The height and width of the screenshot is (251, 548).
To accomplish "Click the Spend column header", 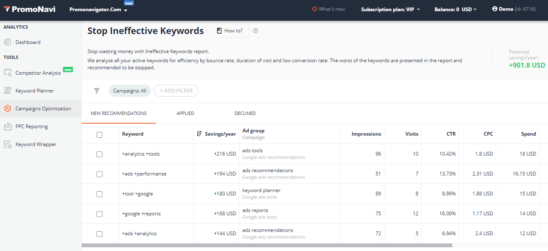I will [x=529, y=134].
